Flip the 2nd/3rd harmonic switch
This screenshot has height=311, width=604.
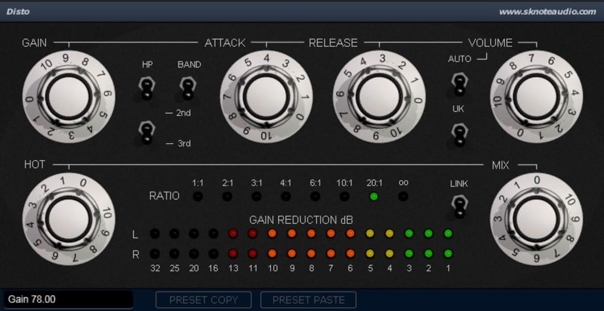[x=146, y=133]
